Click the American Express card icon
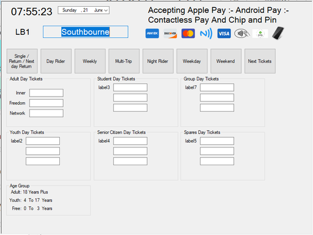This screenshot has height=235, width=313. (x=152, y=34)
